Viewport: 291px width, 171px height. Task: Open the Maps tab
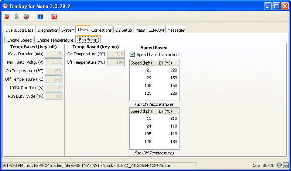(140, 30)
